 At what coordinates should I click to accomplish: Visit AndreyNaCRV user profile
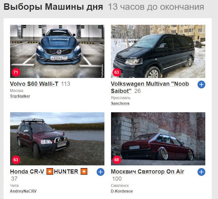(23, 191)
